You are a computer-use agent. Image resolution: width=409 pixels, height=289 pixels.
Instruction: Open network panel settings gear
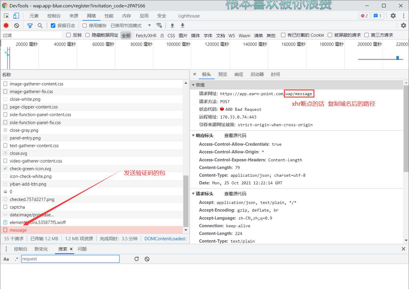(x=403, y=25)
